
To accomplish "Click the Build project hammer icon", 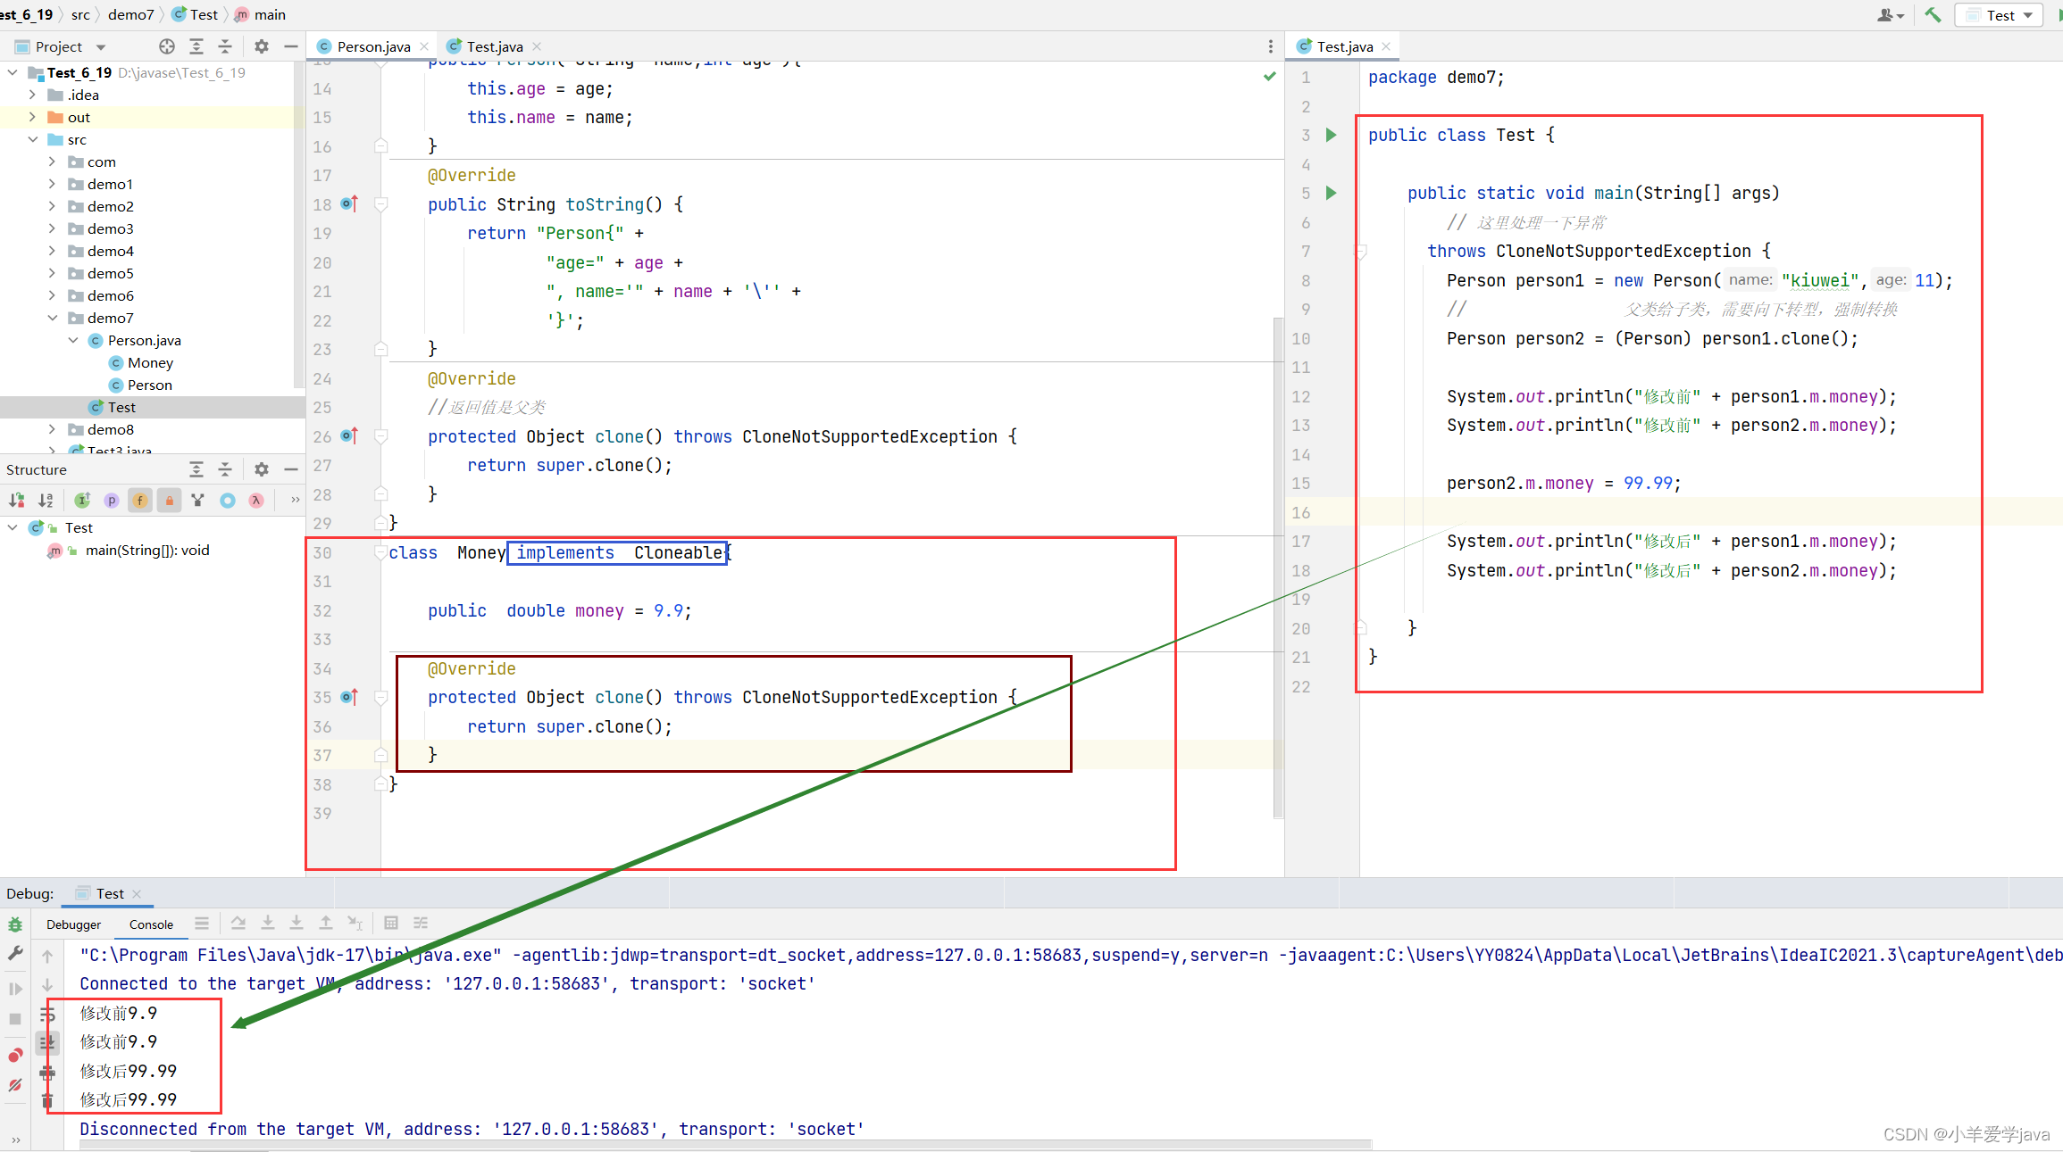I will [x=1933, y=15].
